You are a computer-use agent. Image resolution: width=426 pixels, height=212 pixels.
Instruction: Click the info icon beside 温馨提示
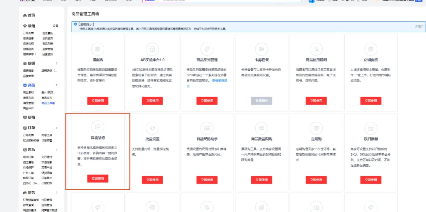[75, 24]
